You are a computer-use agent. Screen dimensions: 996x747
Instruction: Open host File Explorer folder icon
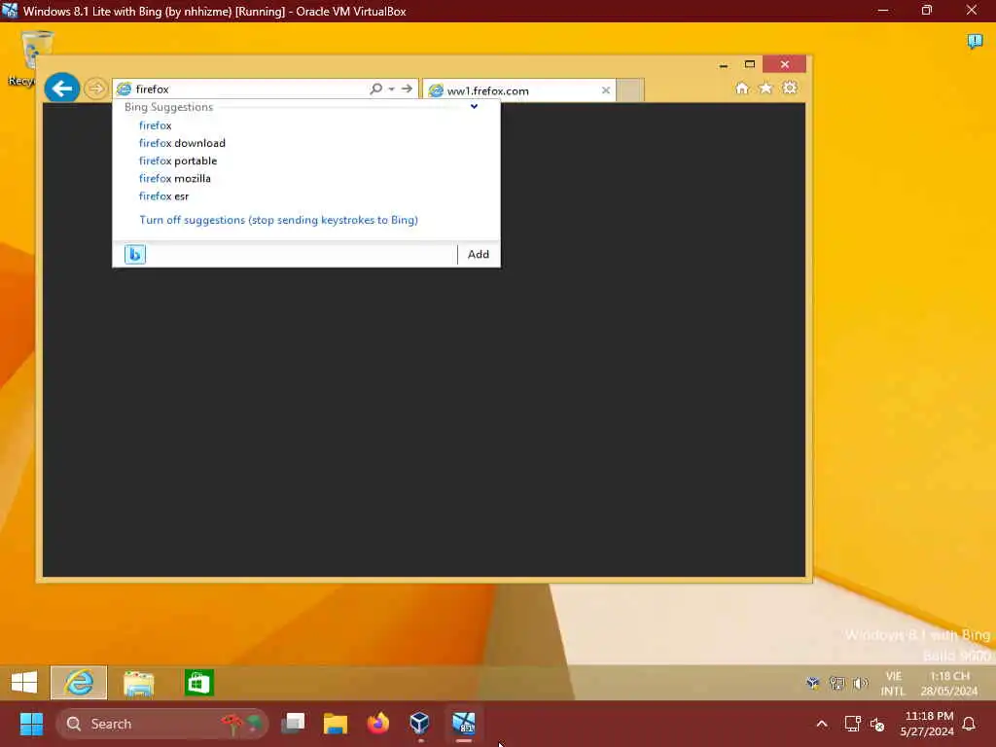[x=336, y=724]
